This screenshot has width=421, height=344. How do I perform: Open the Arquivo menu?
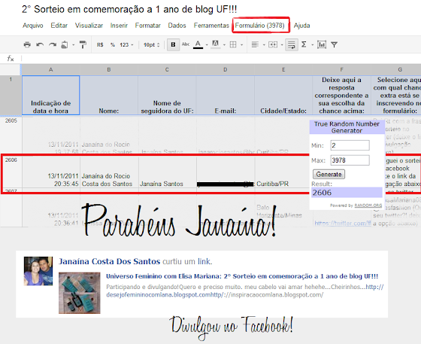(x=33, y=26)
